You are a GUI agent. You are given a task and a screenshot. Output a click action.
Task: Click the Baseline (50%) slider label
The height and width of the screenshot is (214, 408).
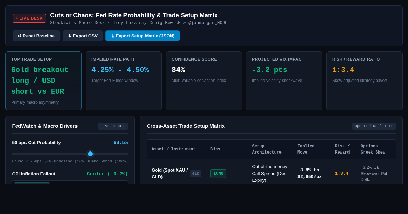pos(70,161)
